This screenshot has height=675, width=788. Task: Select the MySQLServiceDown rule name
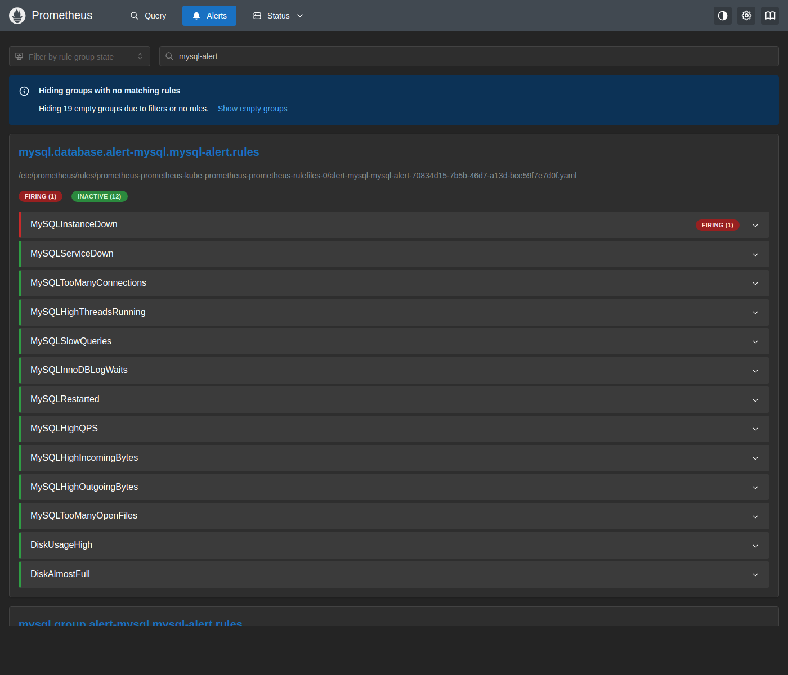(x=72, y=254)
